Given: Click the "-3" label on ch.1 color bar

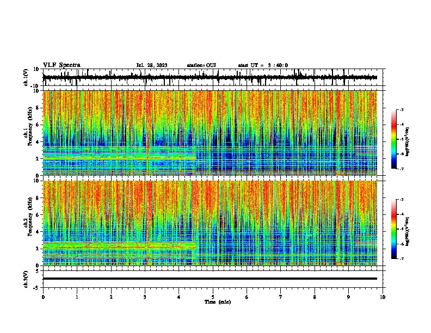Looking at the screenshot, I should point(401,109).
